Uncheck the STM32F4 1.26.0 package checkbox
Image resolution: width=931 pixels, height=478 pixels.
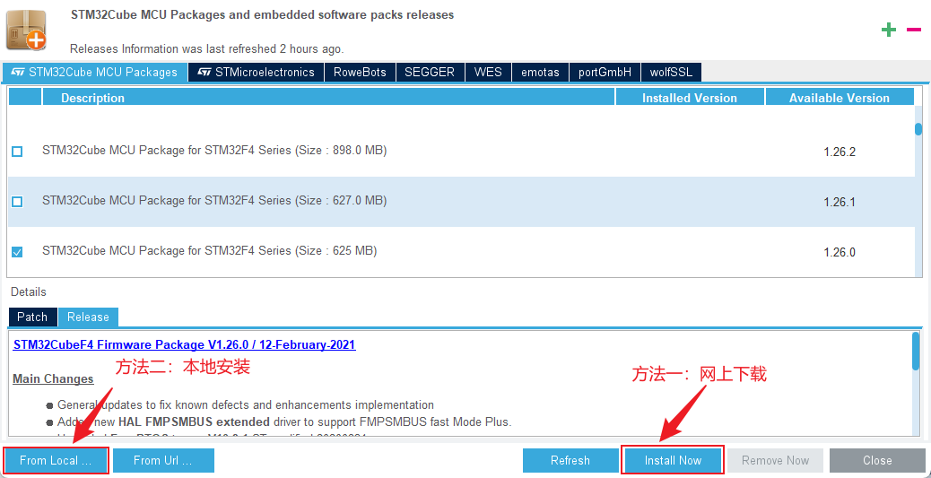17,252
